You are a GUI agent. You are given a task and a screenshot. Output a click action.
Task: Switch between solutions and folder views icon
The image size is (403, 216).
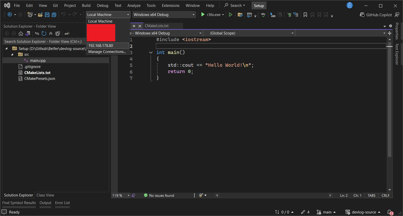click(28, 33)
